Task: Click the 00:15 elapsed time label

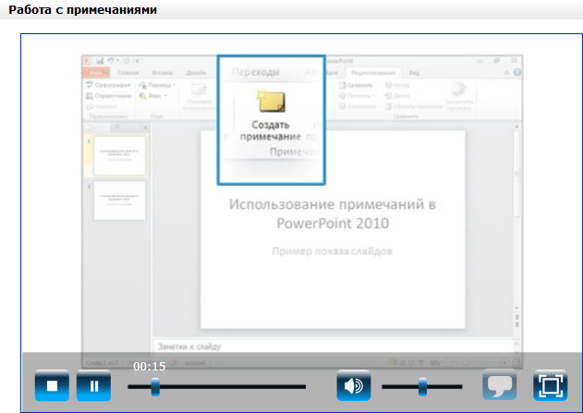Action: [149, 367]
